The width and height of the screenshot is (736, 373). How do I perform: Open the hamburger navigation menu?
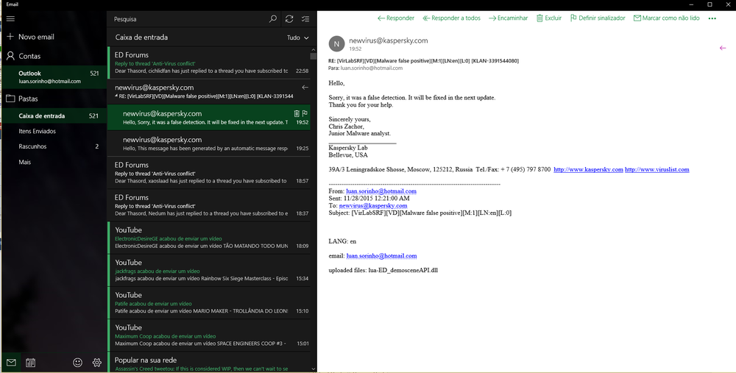click(x=10, y=18)
